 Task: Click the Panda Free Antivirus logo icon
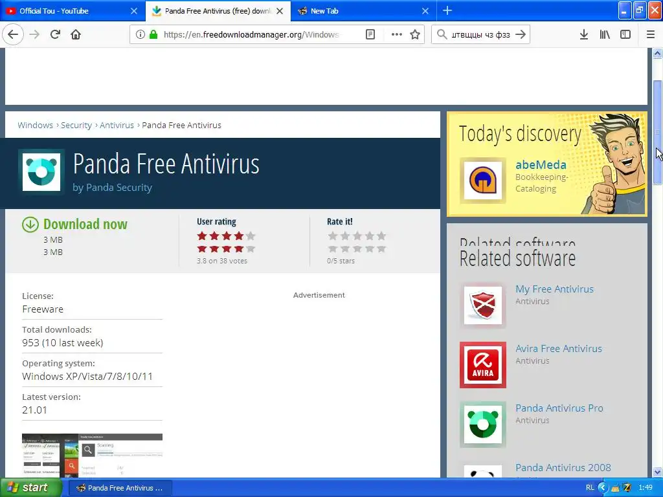pos(41,171)
